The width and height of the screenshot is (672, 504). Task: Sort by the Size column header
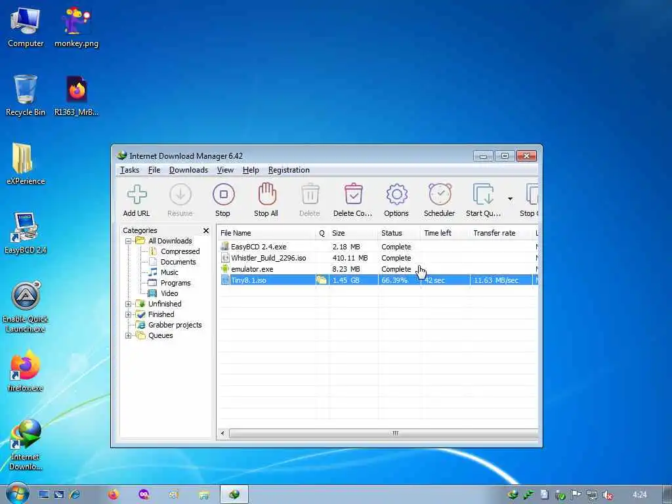click(354, 233)
